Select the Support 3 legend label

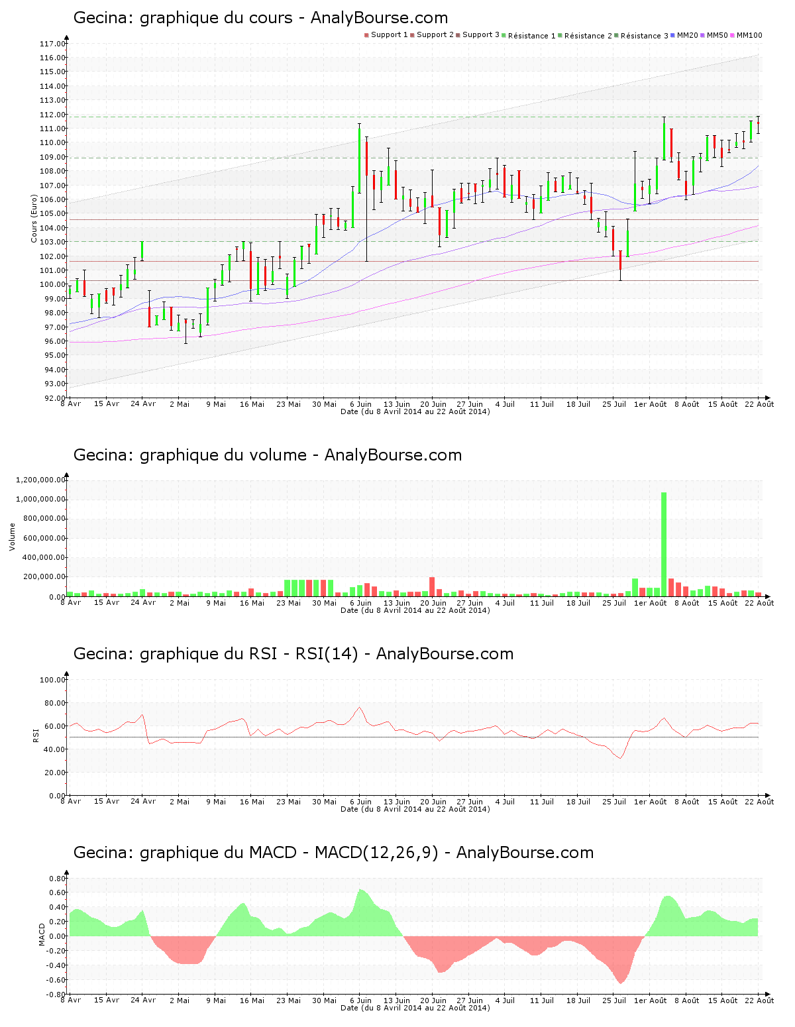point(481,35)
